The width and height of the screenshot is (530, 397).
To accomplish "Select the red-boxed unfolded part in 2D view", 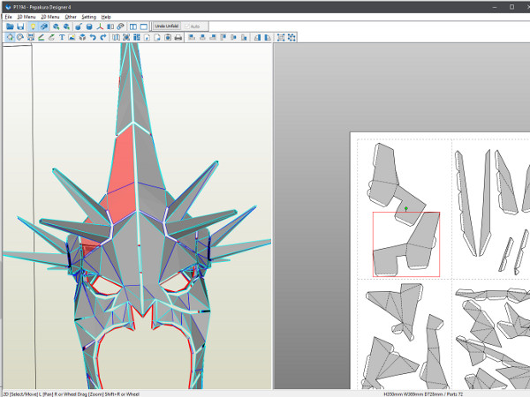I will [406, 244].
